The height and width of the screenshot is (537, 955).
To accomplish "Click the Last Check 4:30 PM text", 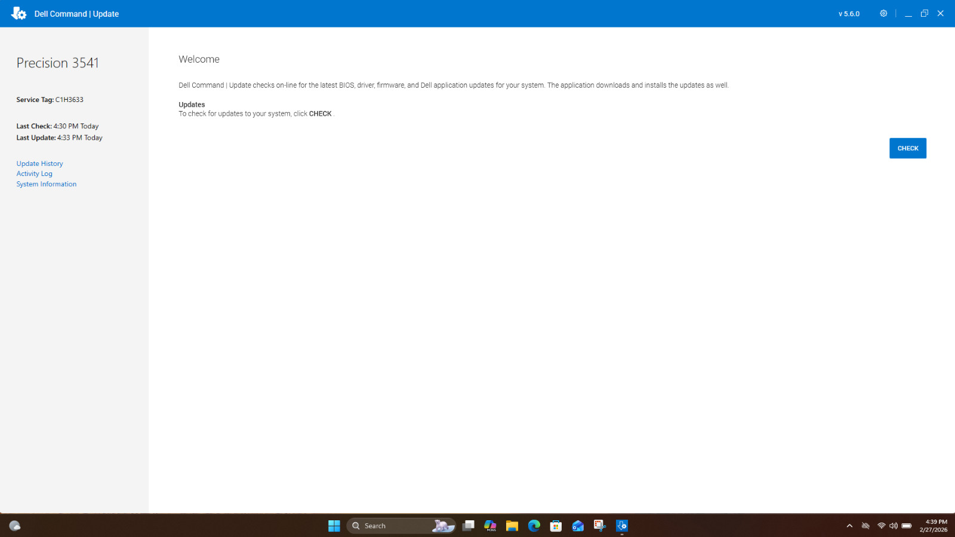I will point(57,126).
